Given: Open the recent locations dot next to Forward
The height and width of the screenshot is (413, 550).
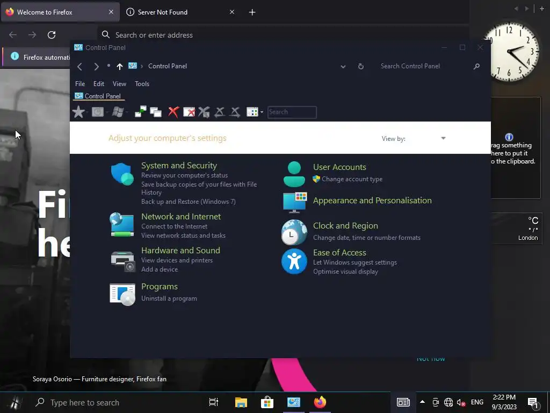Looking at the screenshot, I should [x=108, y=66].
